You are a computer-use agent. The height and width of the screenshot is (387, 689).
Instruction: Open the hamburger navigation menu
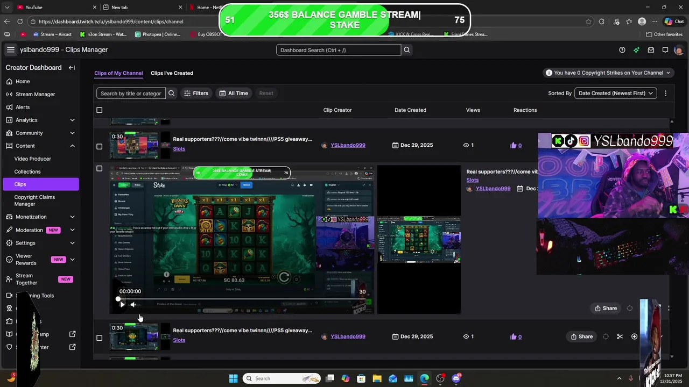coord(10,50)
